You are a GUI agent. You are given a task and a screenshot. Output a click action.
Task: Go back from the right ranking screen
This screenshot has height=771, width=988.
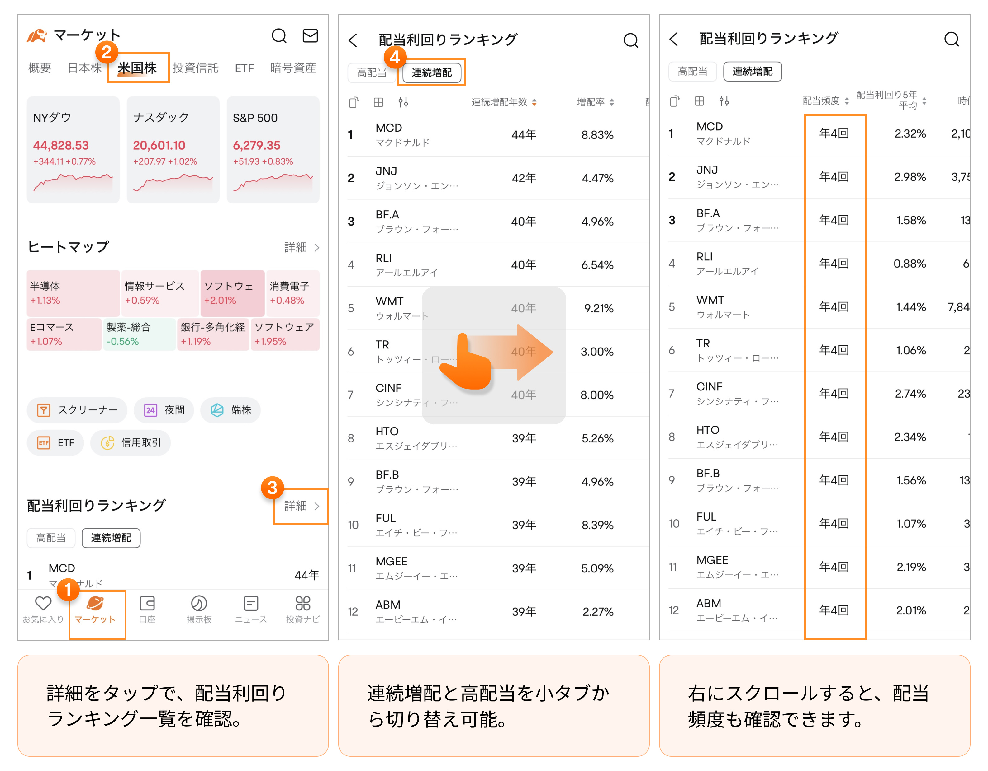pyautogui.click(x=674, y=39)
